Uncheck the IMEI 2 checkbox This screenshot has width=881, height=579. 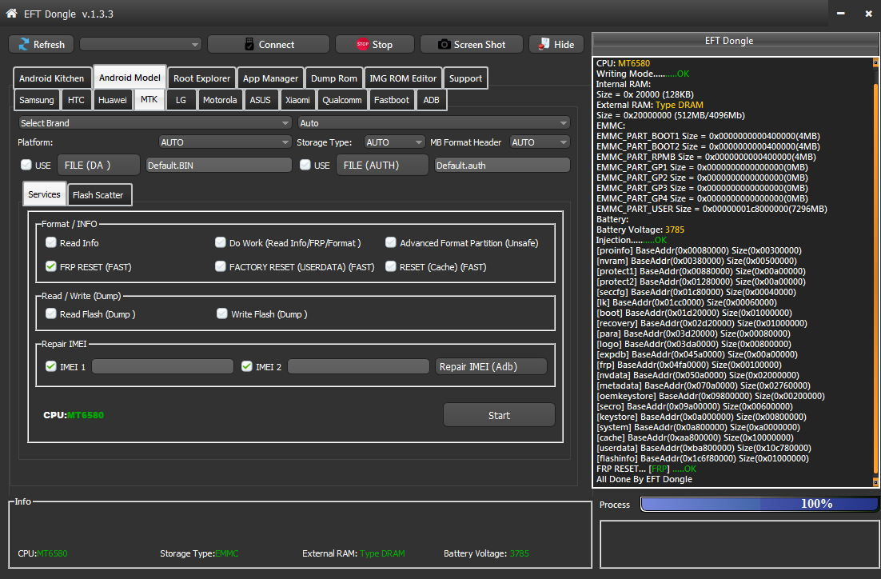pos(247,366)
